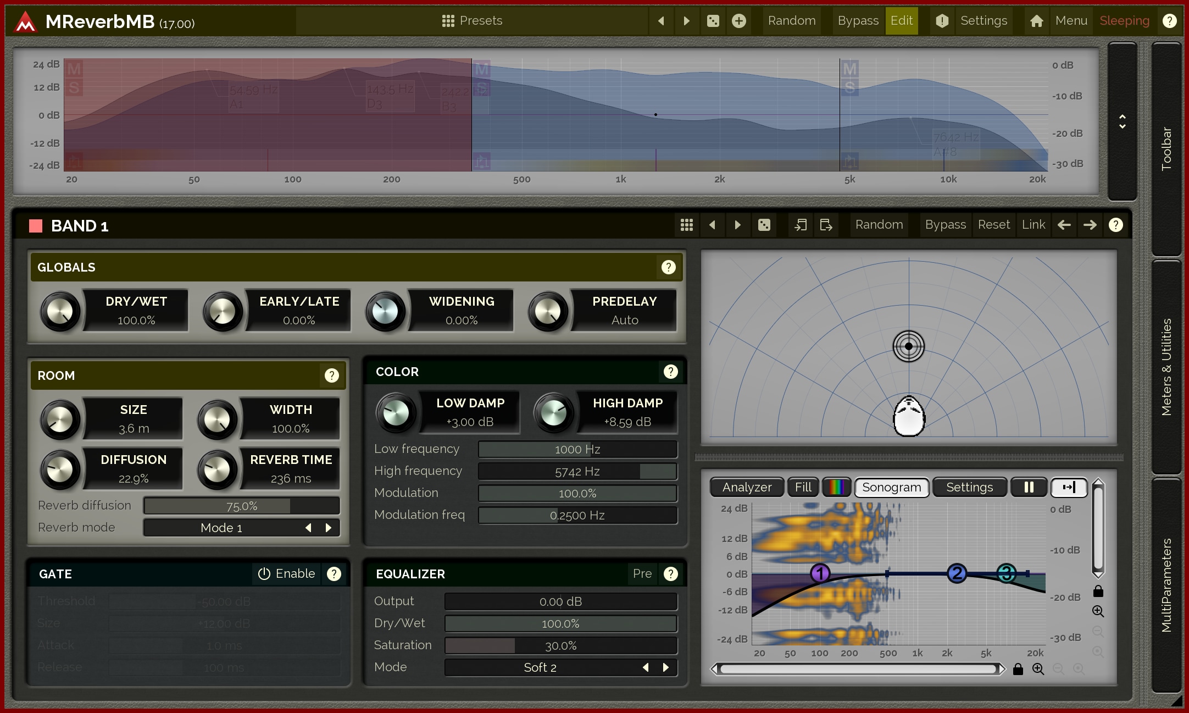The image size is (1189, 713).
Task: Enable the Gate section
Action: [x=287, y=573]
